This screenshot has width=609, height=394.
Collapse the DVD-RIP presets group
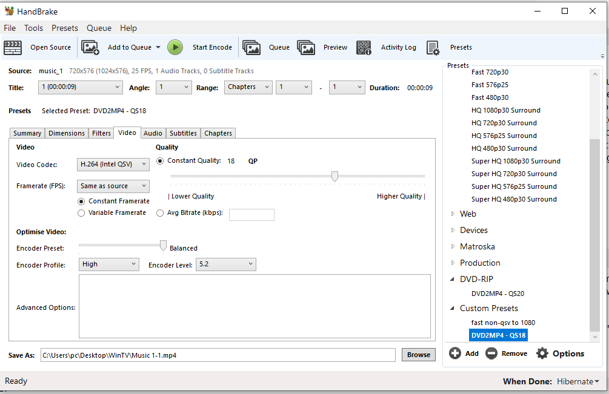[x=453, y=279]
